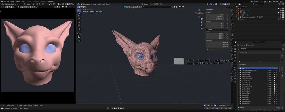
Task: Select the Select Box tool in viewport toolbar
Action: tap(79, 11)
